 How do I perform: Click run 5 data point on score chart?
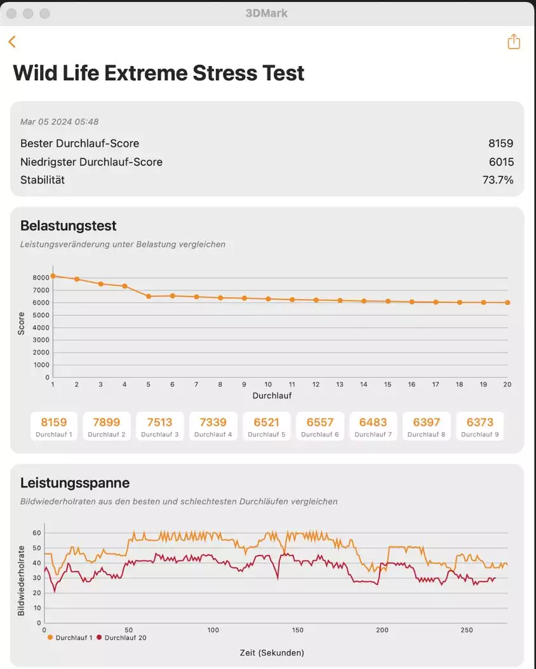pos(149,296)
